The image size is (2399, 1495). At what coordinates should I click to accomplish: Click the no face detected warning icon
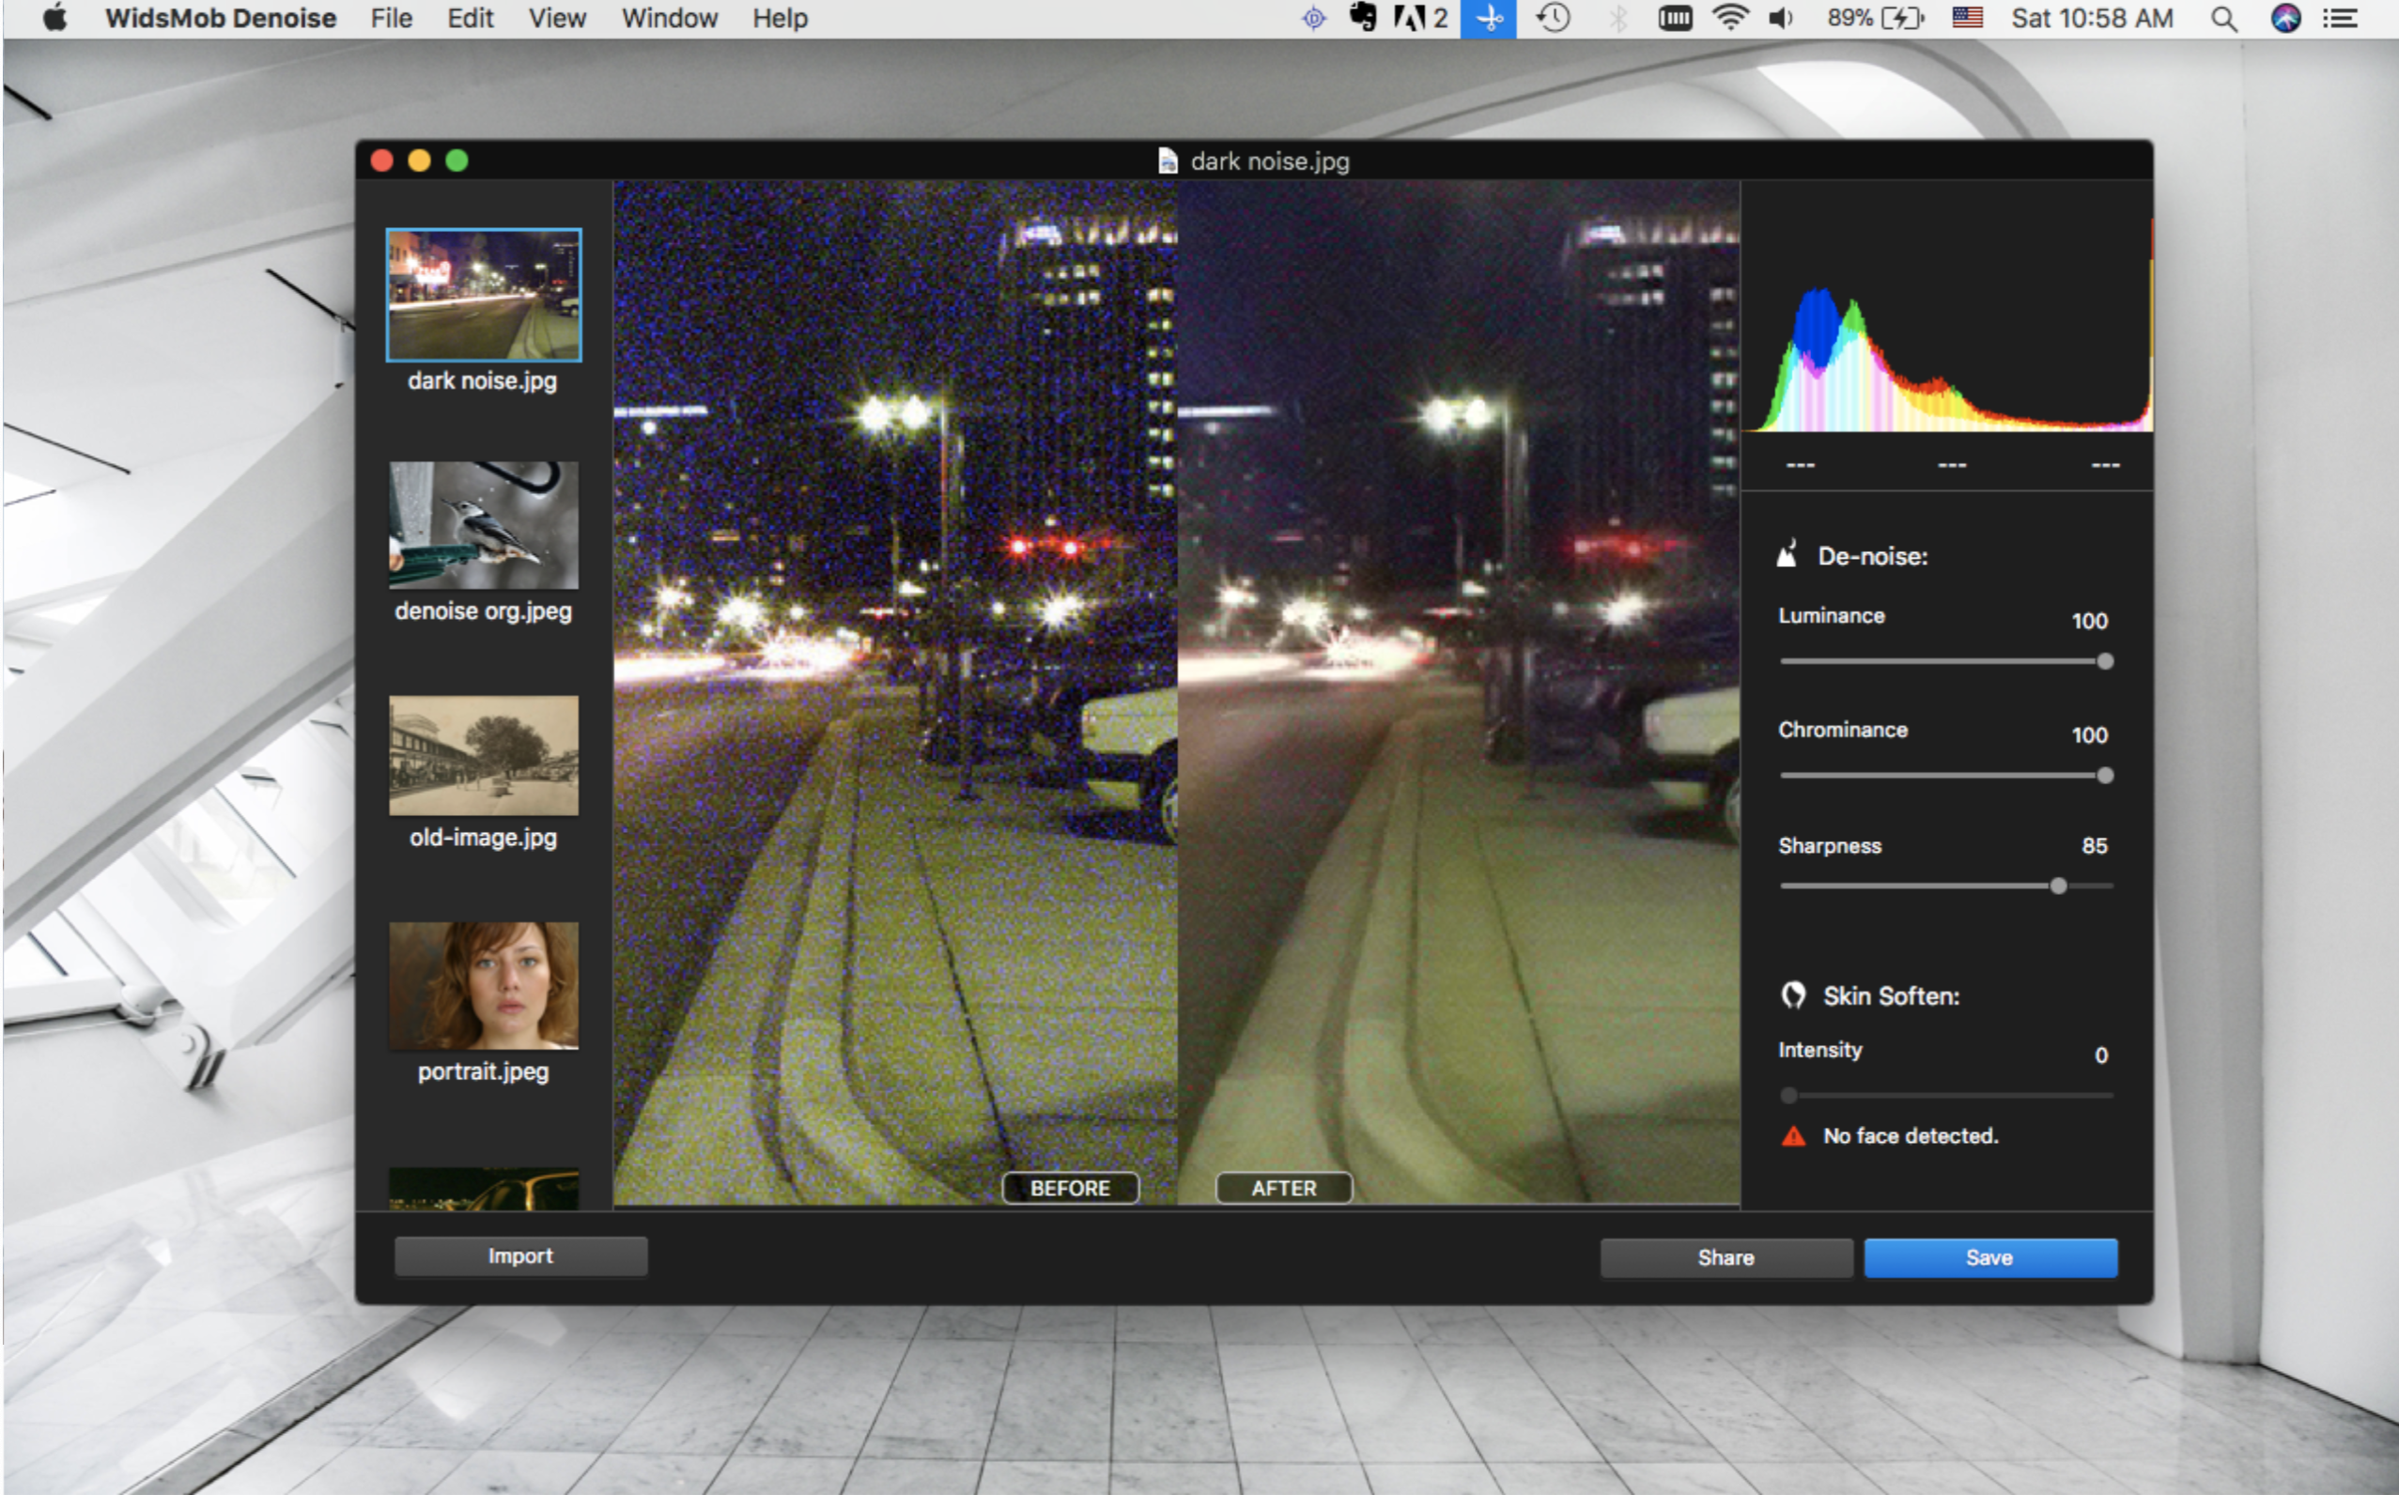tap(1793, 1136)
